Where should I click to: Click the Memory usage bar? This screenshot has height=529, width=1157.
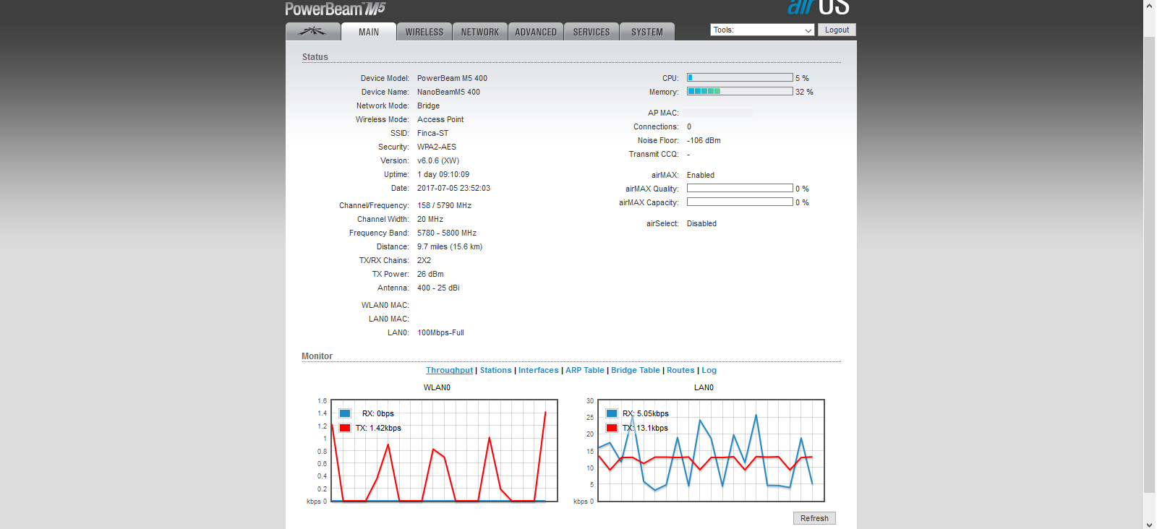[739, 92]
